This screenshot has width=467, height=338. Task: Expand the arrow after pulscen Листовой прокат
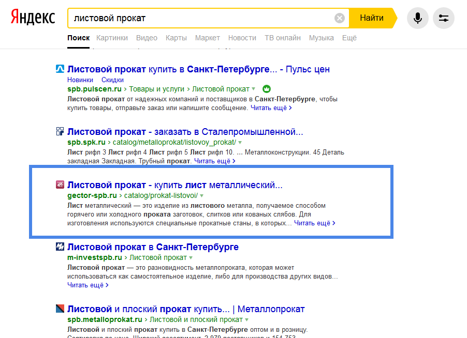click(x=254, y=89)
